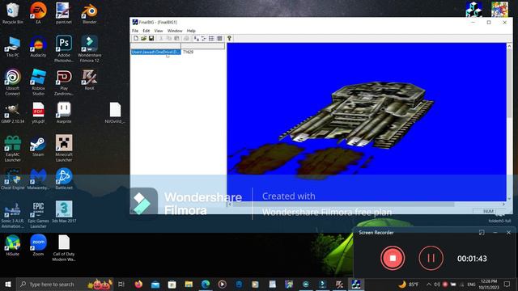The image size is (518, 291).
Task: Open Steam desktop shortcut
Action: click(38, 146)
